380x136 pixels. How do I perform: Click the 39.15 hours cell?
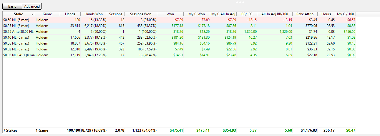(326, 49)
